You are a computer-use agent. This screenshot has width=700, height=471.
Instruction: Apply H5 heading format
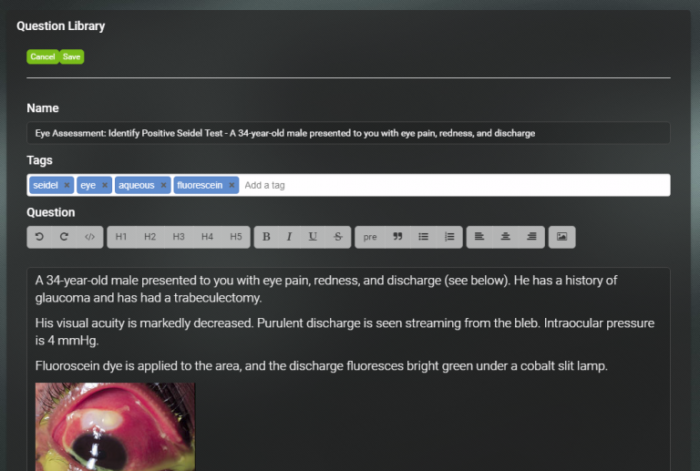coord(236,237)
